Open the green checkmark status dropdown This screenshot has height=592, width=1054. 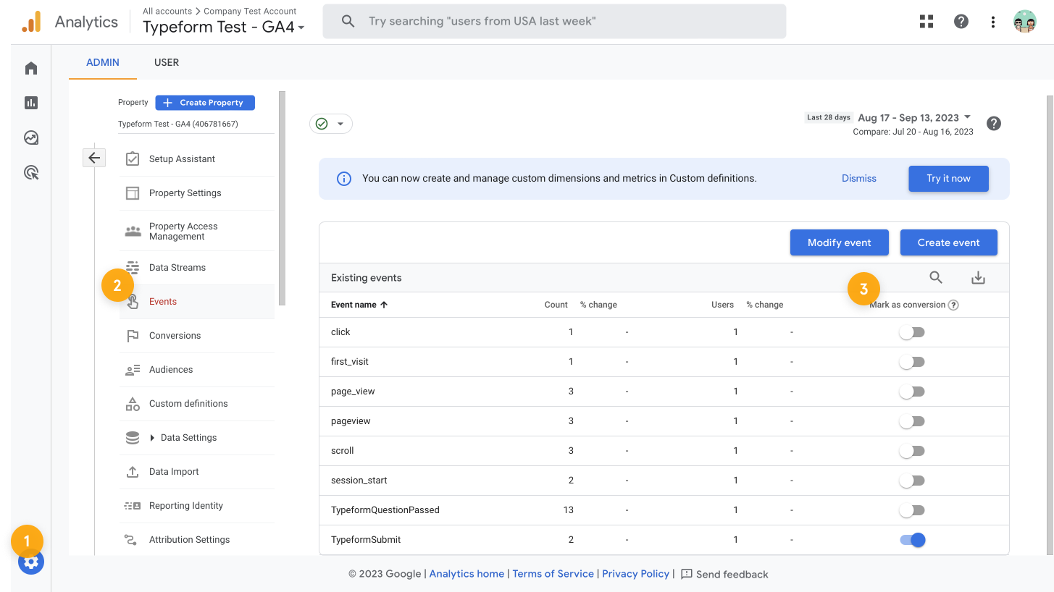(x=331, y=124)
